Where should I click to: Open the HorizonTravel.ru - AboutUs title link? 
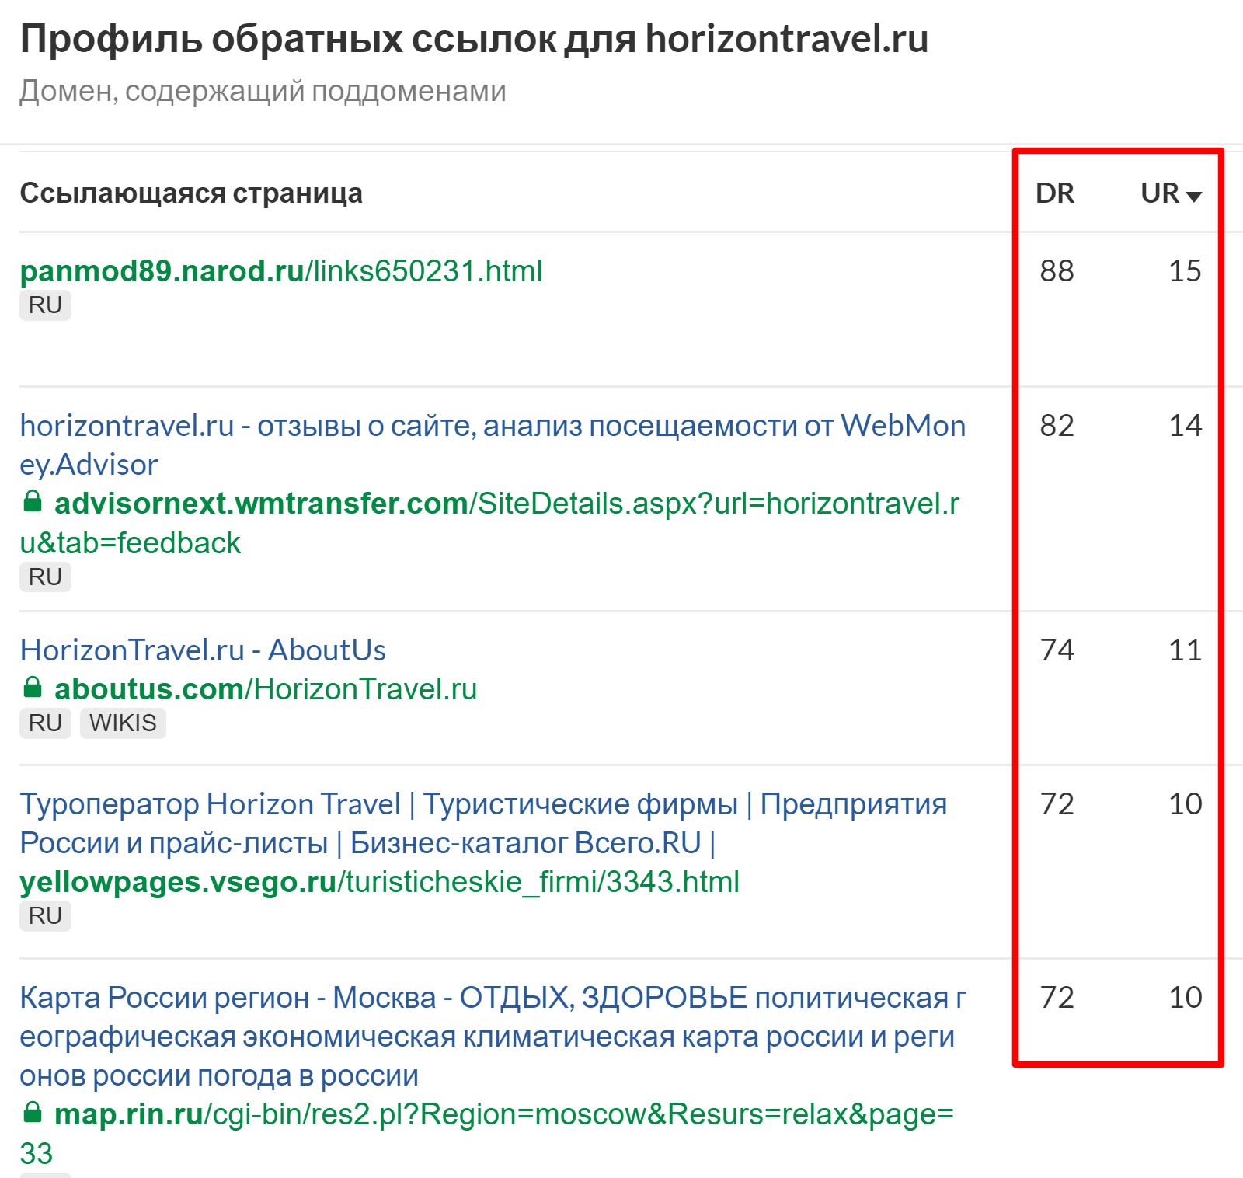click(202, 650)
